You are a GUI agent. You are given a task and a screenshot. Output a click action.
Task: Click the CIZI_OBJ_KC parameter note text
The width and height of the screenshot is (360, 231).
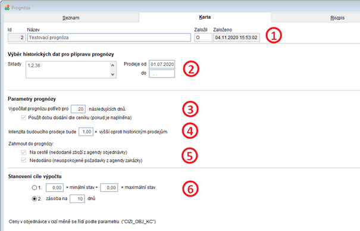(82, 221)
